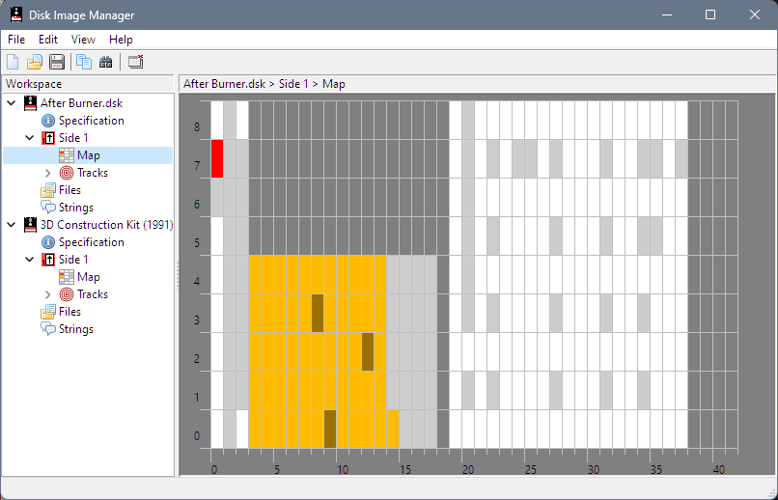Click the dark brown sector in row 0
The width and height of the screenshot is (778, 500).
(x=330, y=430)
